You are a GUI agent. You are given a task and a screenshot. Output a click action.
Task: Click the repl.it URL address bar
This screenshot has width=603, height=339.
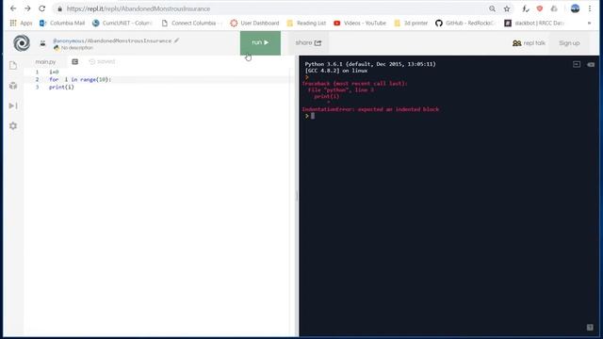pos(269,8)
